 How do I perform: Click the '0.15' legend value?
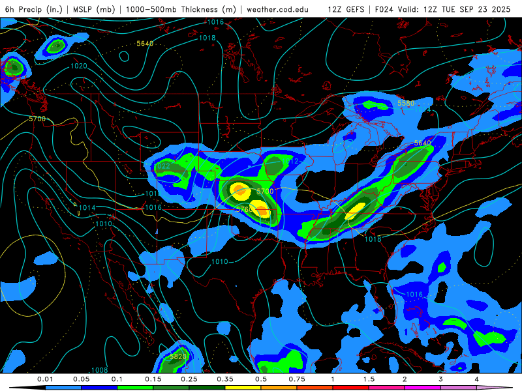pos(153,379)
